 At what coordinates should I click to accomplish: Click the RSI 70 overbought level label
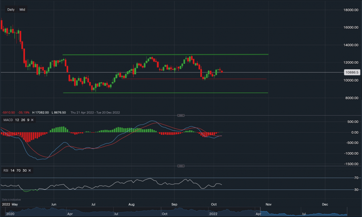tap(346, 178)
